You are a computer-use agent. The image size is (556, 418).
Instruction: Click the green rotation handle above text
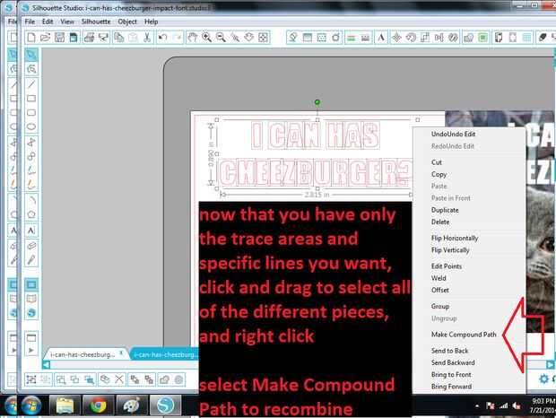(x=317, y=102)
